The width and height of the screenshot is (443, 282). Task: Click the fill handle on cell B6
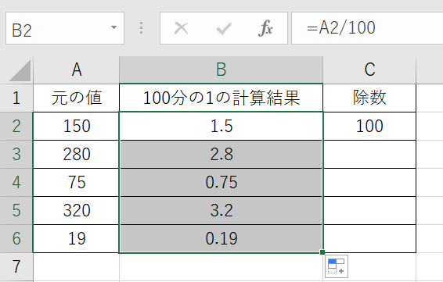pyautogui.click(x=322, y=252)
